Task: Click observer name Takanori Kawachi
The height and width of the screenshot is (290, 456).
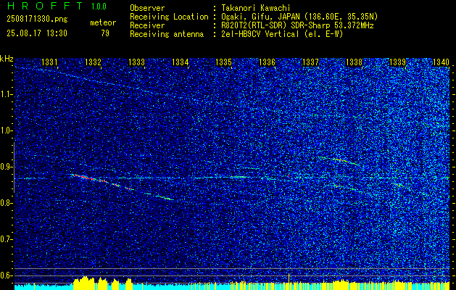Action: (256, 8)
